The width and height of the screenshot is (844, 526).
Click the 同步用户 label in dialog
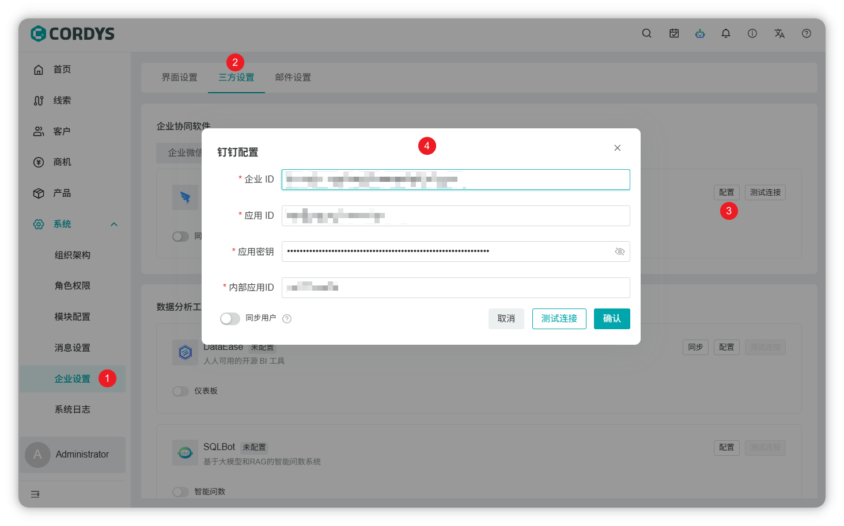click(x=261, y=318)
